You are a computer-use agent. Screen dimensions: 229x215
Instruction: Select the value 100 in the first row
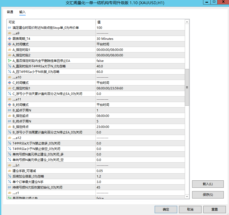(x=99, y=28)
